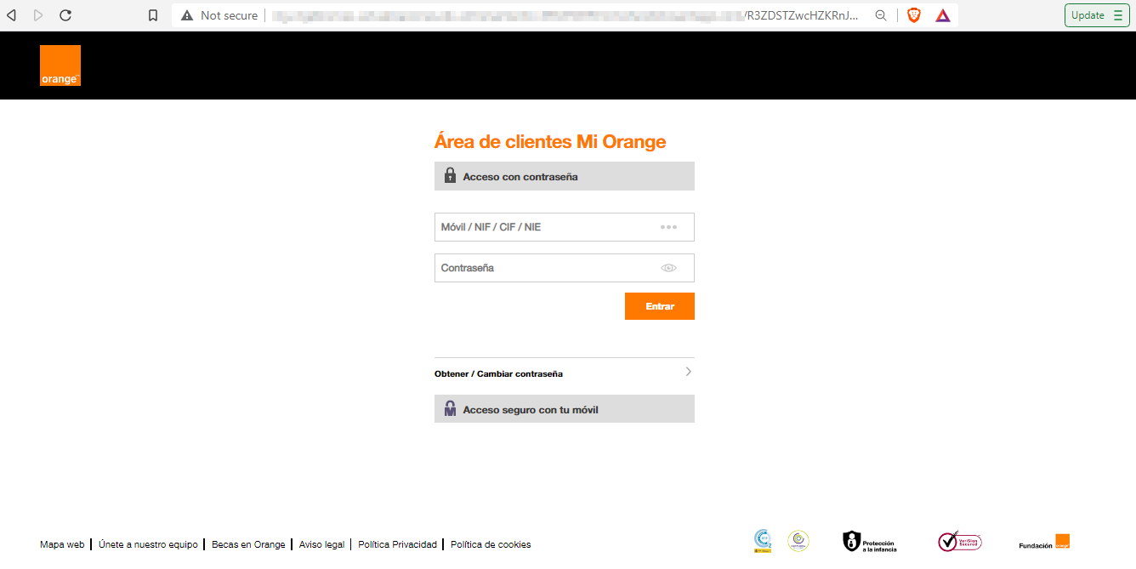
Task: Click the Fundación Orange logo
Action: [x=1044, y=541]
